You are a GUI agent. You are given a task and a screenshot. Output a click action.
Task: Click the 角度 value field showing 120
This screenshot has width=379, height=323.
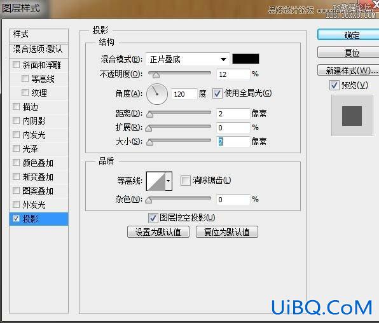click(184, 94)
